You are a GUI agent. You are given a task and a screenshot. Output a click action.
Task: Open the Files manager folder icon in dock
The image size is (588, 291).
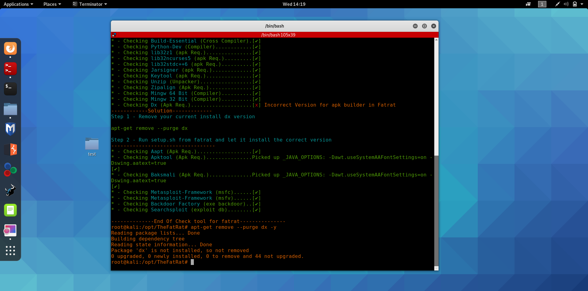click(x=10, y=110)
